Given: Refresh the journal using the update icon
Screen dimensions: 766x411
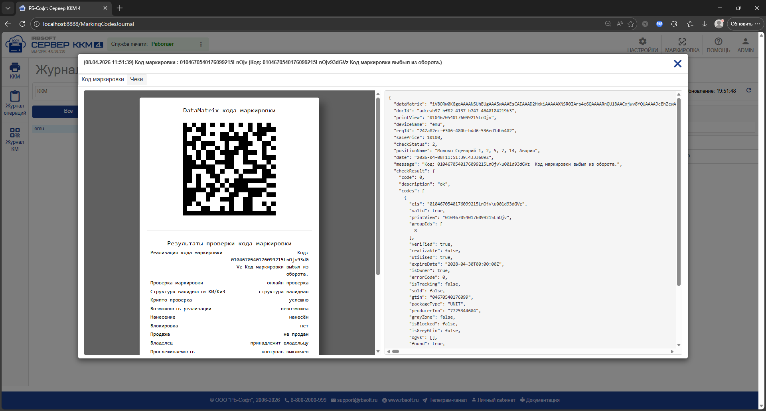Looking at the screenshot, I should pos(749,91).
